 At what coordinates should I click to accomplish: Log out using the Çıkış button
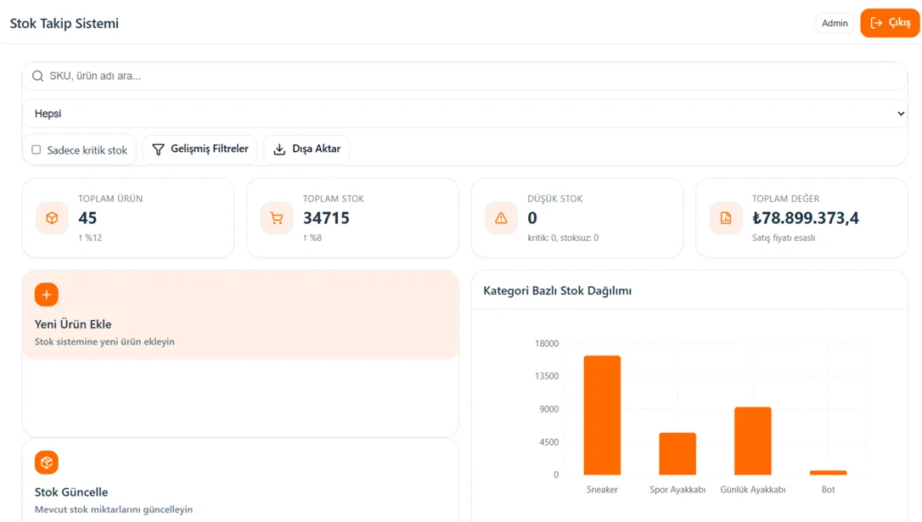(x=891, y=23)
